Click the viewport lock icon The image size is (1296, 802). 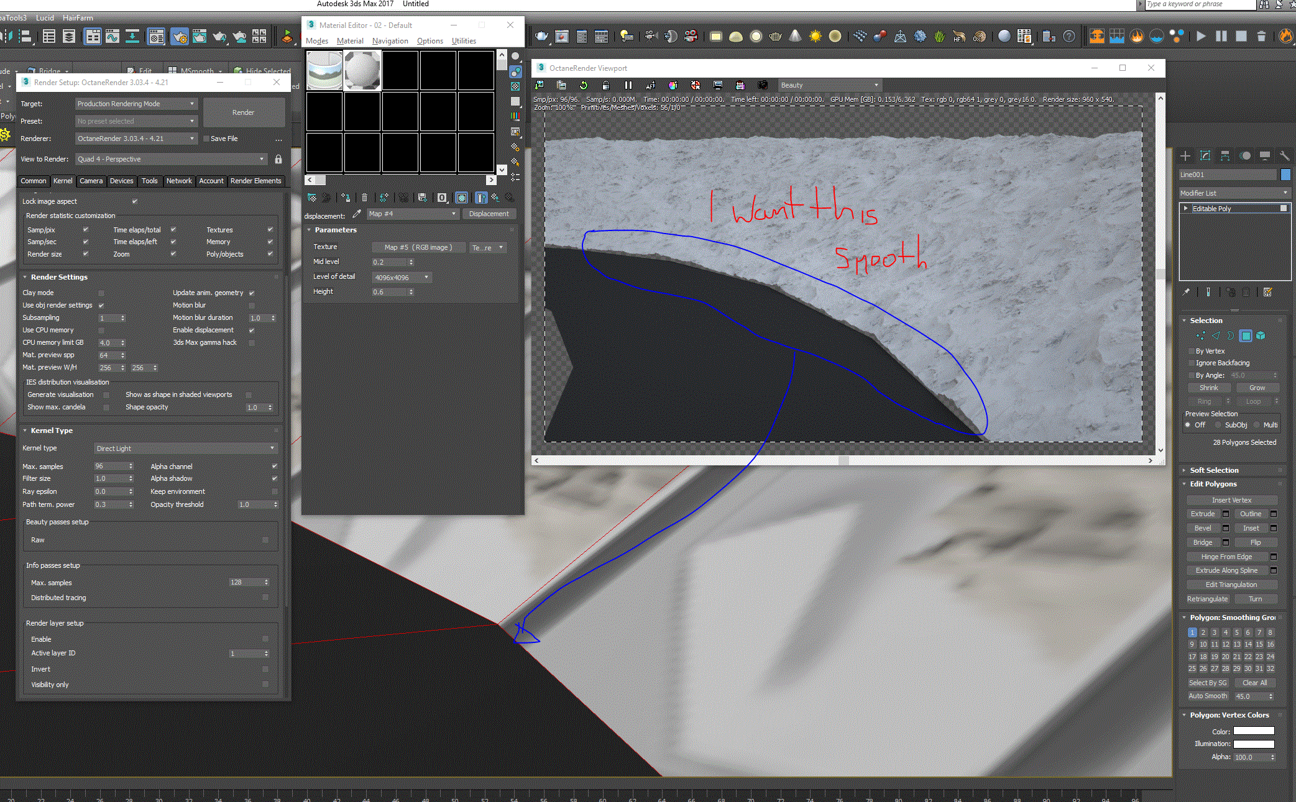(605, 85)
